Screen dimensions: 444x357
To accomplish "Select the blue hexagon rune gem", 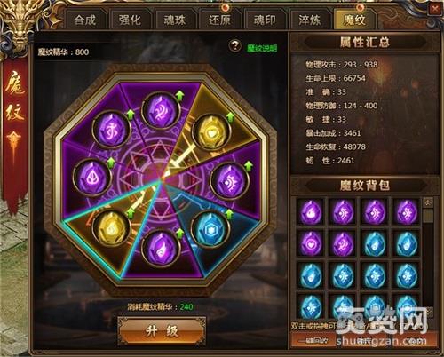I will coord(210,228).
